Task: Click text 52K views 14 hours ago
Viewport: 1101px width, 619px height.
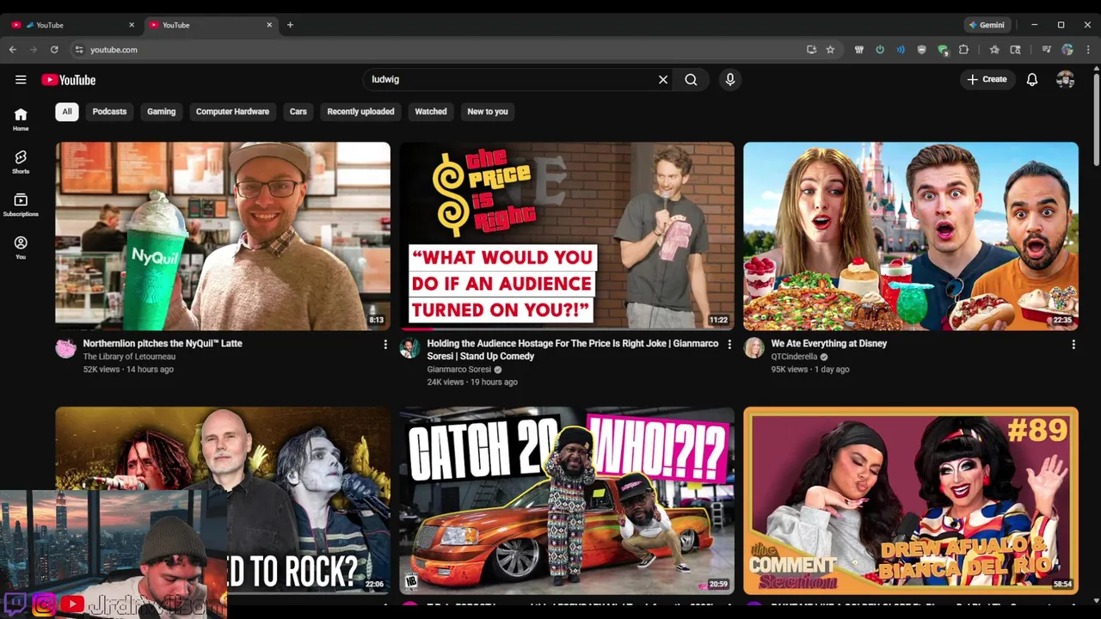Action: tap(128, 370)
